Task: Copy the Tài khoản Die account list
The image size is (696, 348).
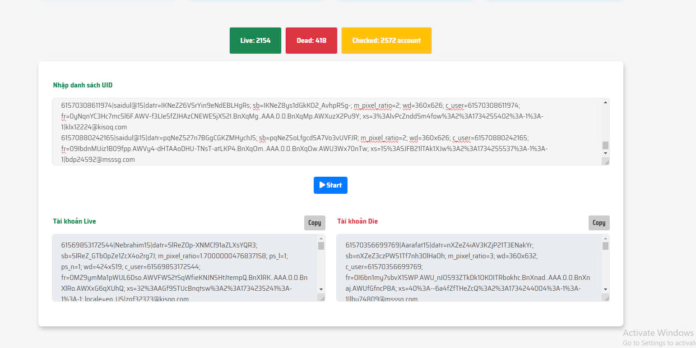Action: point(599,223)
